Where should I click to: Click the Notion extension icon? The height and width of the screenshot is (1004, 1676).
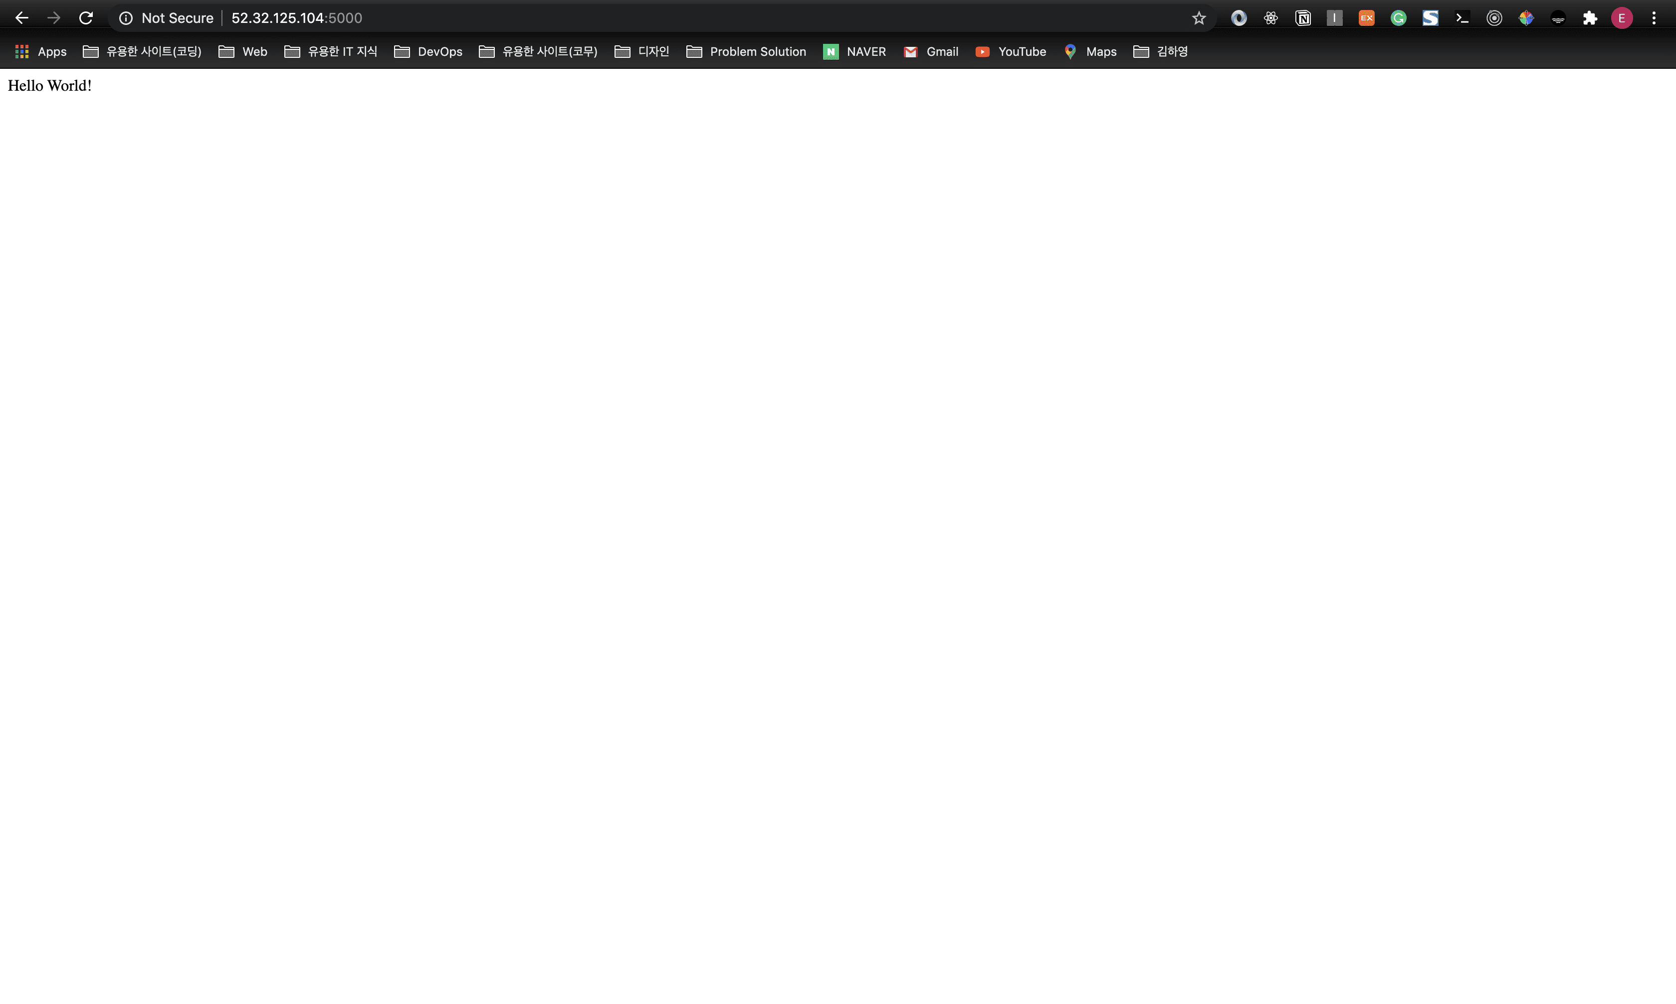[x=1303, y=18]
